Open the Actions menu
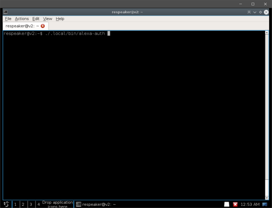This screenshot has width=272, height=208. click(x=22, y=19)
